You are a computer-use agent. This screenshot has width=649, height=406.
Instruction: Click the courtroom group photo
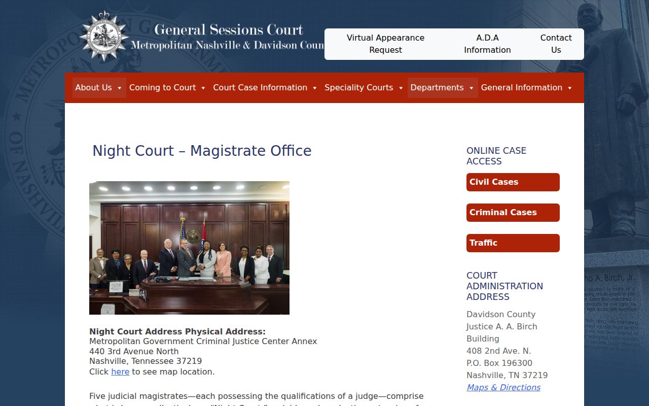[189, 248]
